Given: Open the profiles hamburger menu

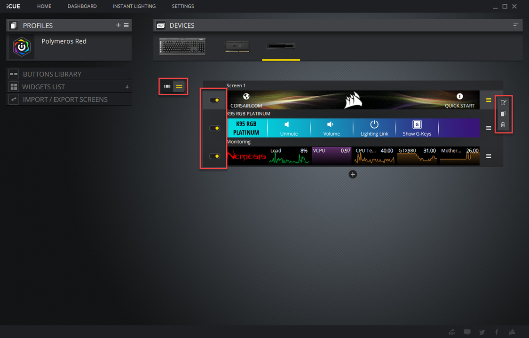Looking at the screenshot, I should click(x=126, y=25).
